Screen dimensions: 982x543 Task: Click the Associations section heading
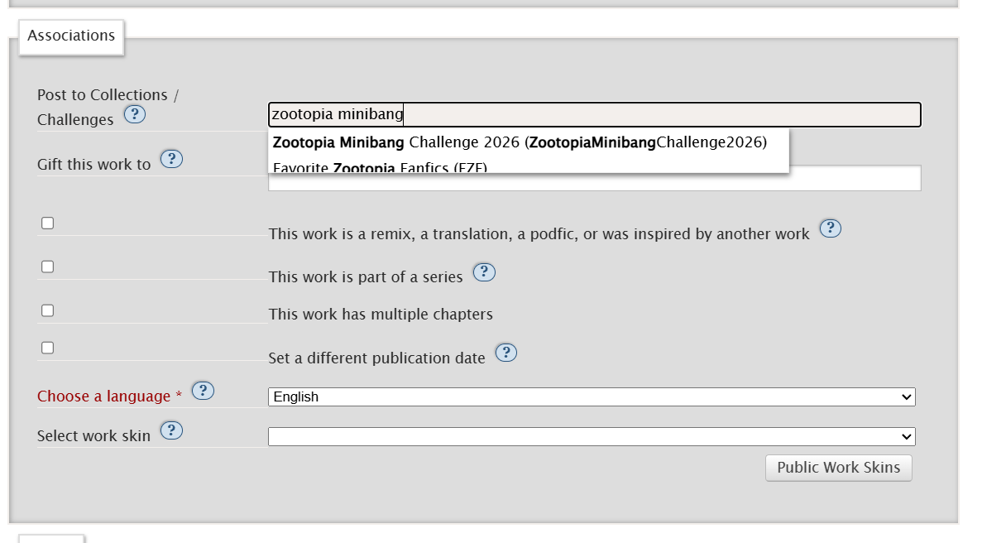71,36
